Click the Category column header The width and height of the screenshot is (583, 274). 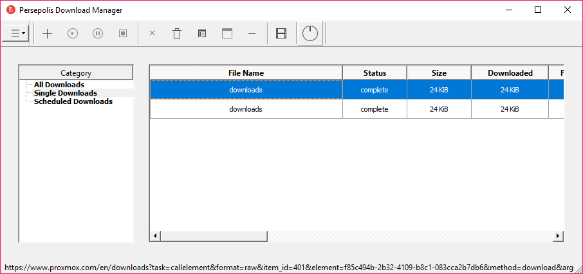click(76, 73)
